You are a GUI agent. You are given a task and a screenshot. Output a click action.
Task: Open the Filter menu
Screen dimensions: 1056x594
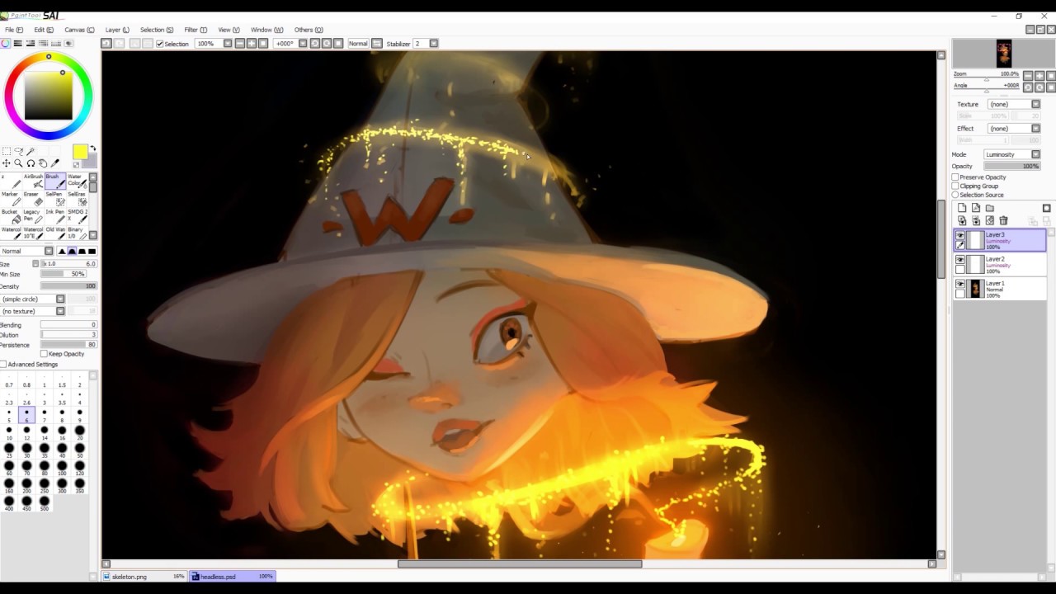[x=196, y=30]
